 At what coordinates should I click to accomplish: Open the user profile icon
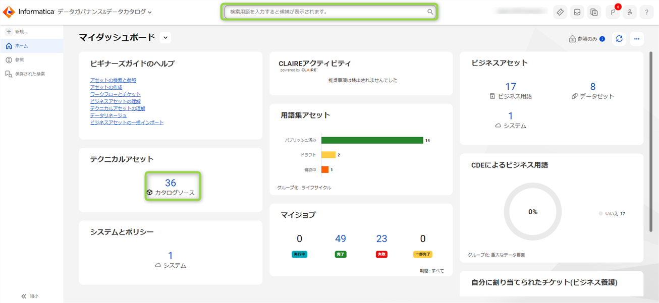(x=630, y=12)
